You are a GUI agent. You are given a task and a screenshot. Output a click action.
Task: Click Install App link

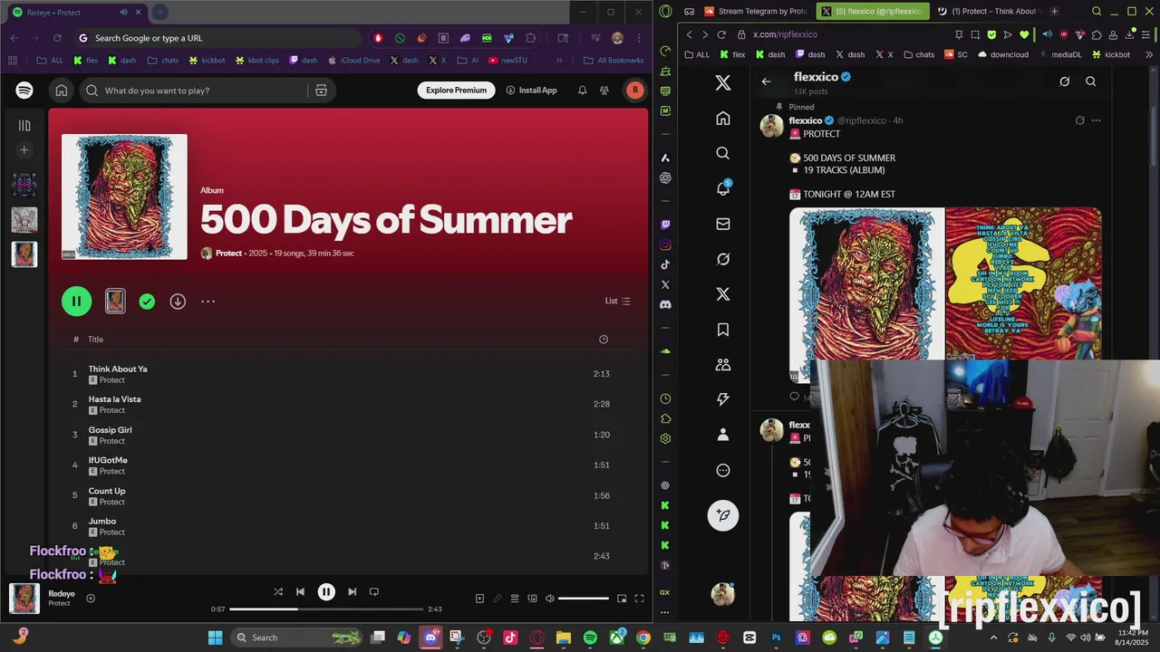531,90
